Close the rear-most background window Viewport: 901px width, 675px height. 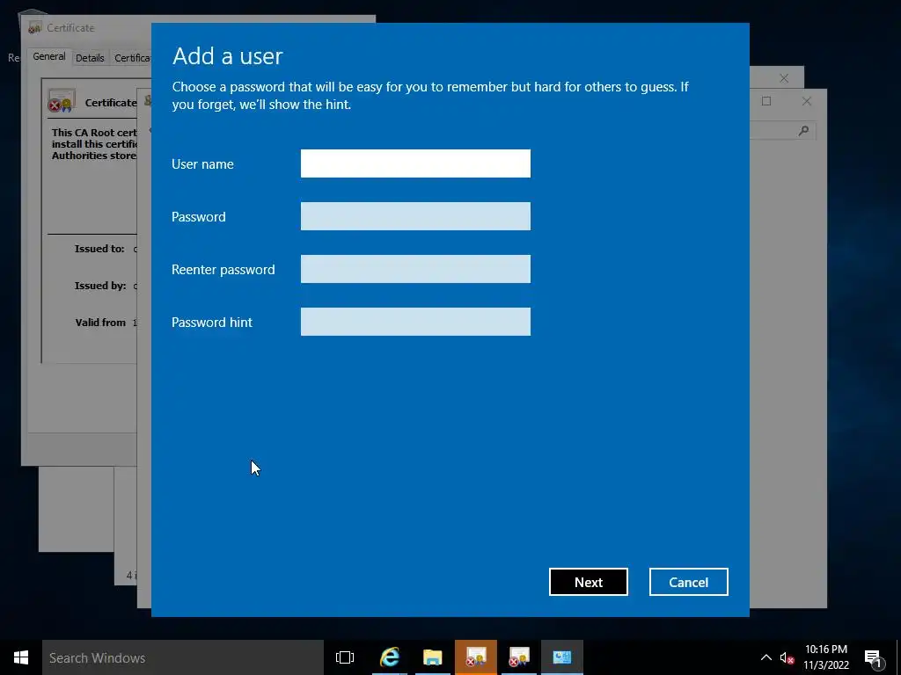click(x=784, y=78)
